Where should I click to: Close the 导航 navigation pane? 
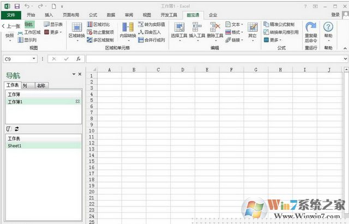click(80, 74)
